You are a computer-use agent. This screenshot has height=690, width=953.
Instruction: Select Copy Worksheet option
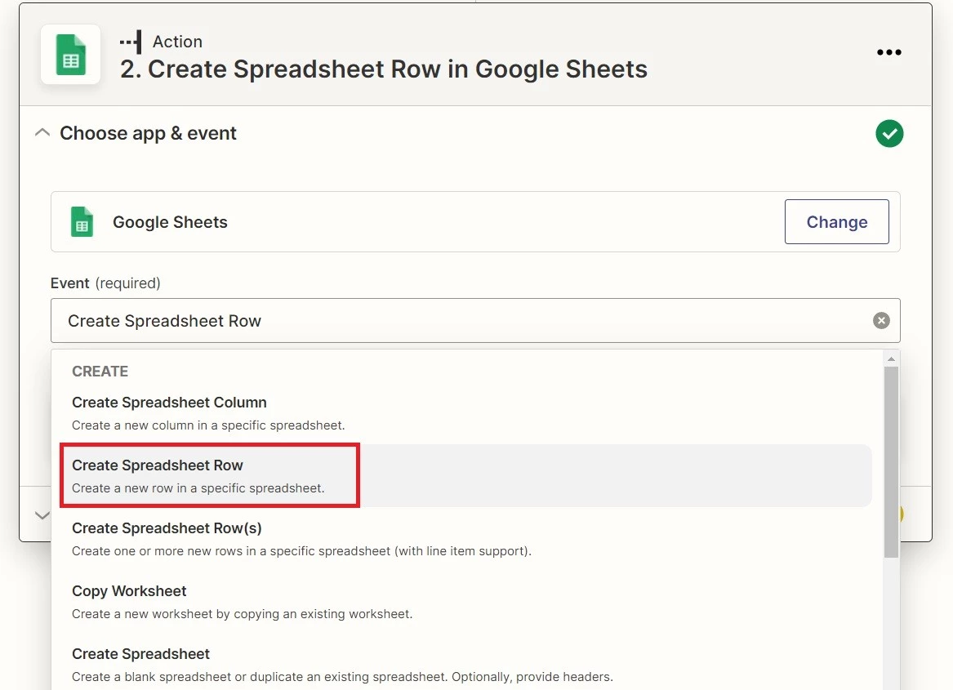point(465,602)
